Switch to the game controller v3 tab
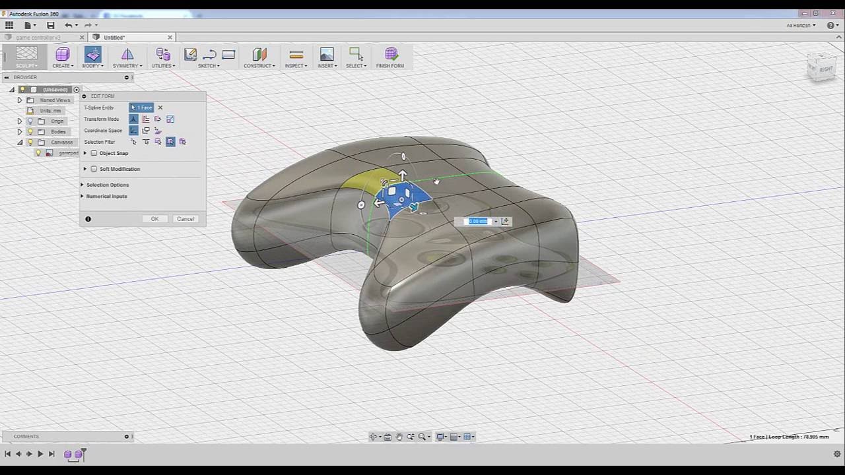The height and width of the screenshot is (475, 845). click(38, 38)
